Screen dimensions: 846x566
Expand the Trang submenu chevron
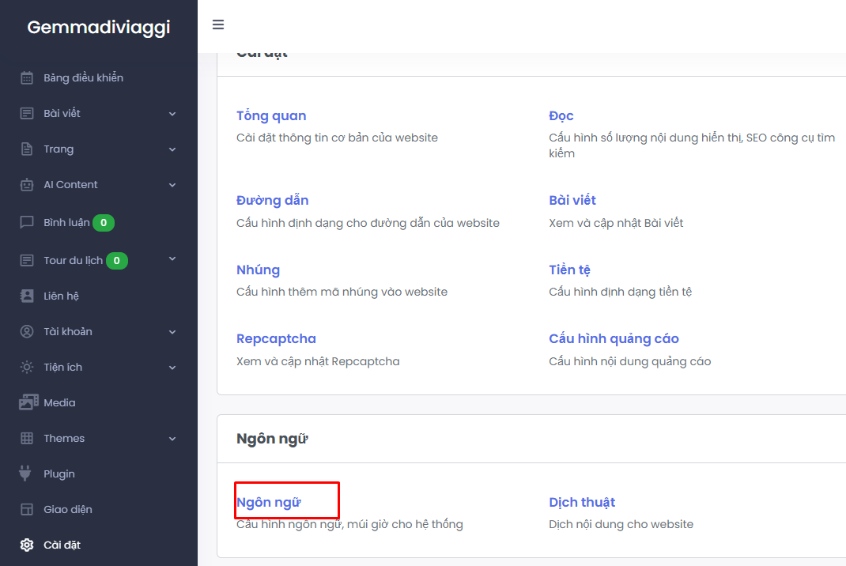[x=172, y=149]
